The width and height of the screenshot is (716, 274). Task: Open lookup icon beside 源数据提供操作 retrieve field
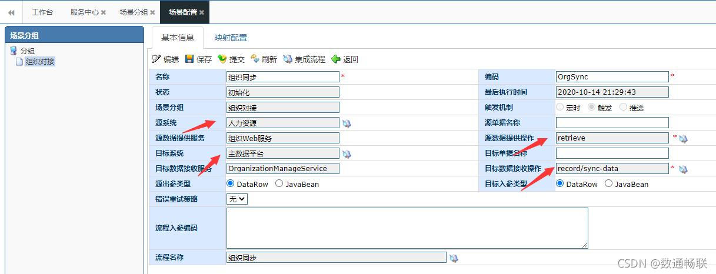click(683, 139)
